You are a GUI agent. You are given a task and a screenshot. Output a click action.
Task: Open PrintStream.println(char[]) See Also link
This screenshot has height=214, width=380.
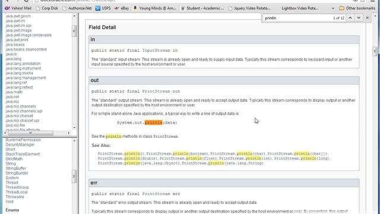[297, 154]
